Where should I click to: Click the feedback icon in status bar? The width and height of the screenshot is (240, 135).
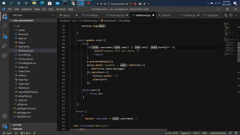coord(230,133)
